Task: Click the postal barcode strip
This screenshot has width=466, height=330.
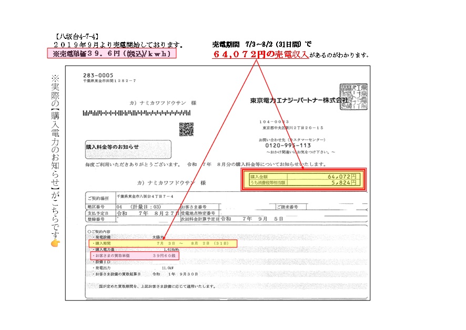Action: click(122, 113)
